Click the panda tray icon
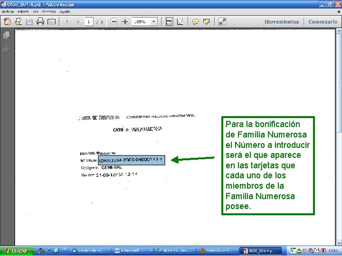The height and width of the screenshot is (256, 342). tap(317, 251)
